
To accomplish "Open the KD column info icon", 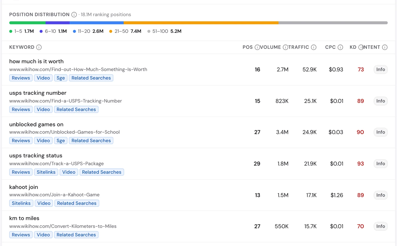I will click(361, 47).
